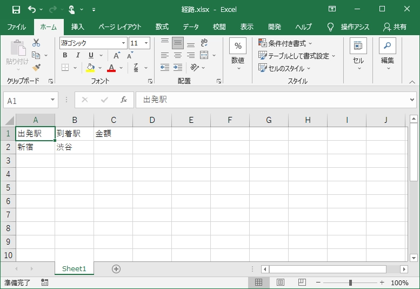Click the zoom in plus button
420x289 pixels.
point(382,283)
